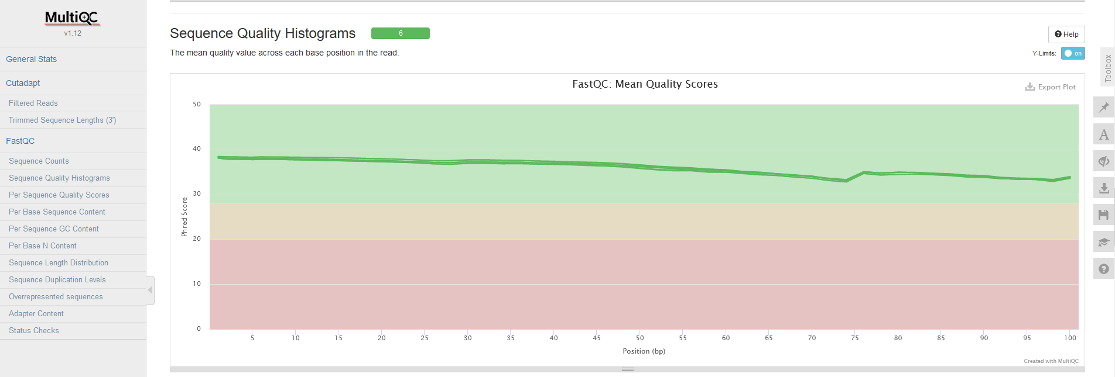Screen dimensions: 1115x377
Task: Click the Help button
Action: point(1066,34)
